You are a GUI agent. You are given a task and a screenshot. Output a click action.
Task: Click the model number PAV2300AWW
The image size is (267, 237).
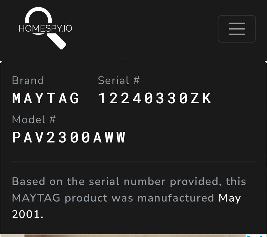pyautogui.click(x=69, y=137)
